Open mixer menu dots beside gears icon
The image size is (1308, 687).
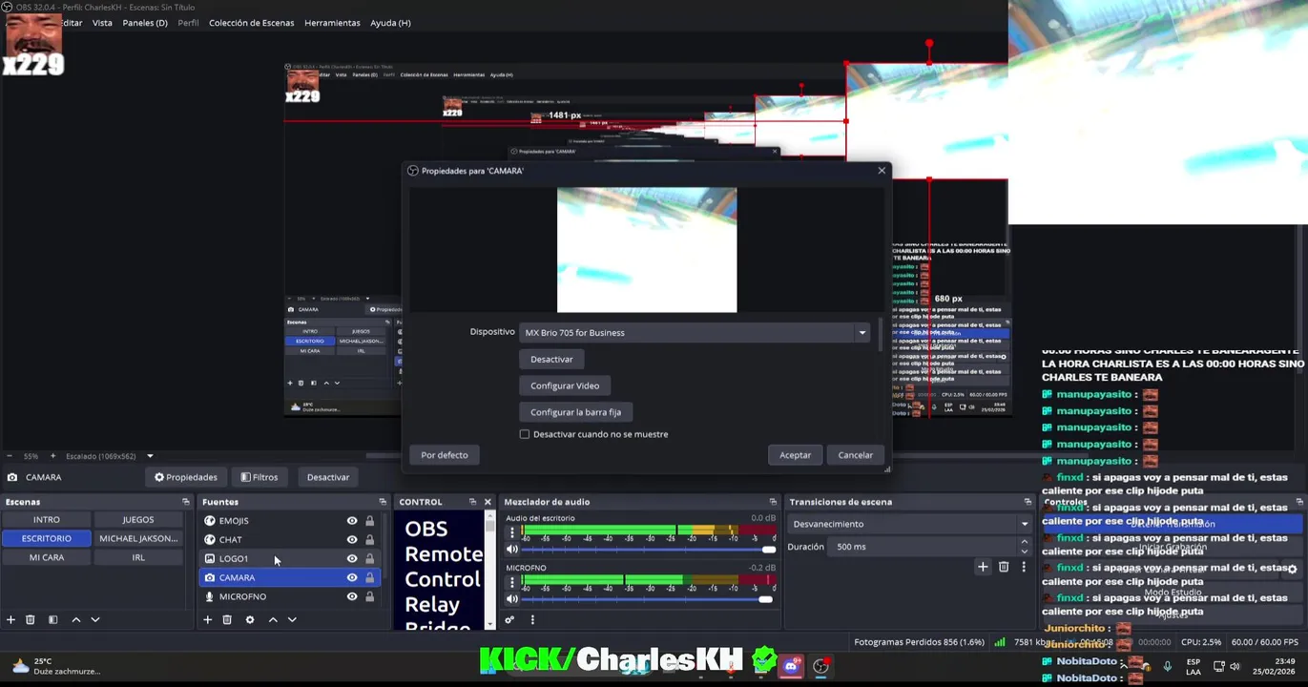[x=532, y=620]
